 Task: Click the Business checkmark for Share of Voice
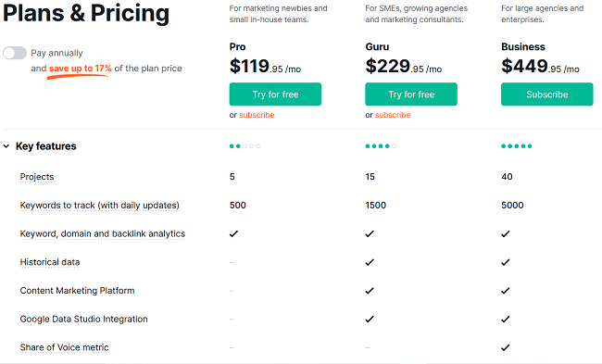point(506,347)
